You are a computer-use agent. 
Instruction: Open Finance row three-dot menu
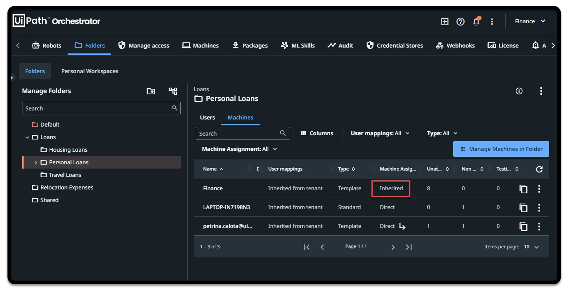(x=539, y=189)
